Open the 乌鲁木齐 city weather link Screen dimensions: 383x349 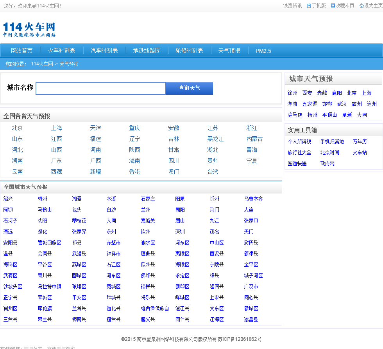tap(253, 199)
